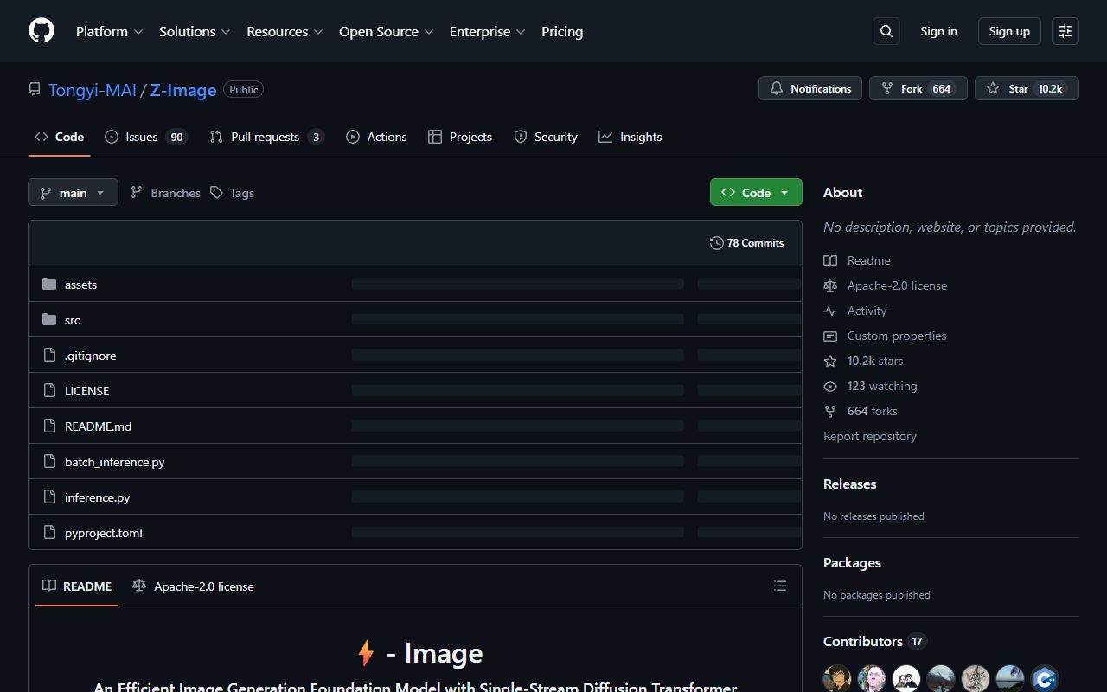1107x692 pixels.
Task: Open the search magnifier icon
Action: [886, 30]
